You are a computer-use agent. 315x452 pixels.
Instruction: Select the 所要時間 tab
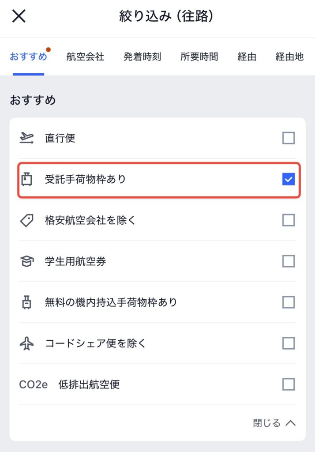click(x=199, y=56)
